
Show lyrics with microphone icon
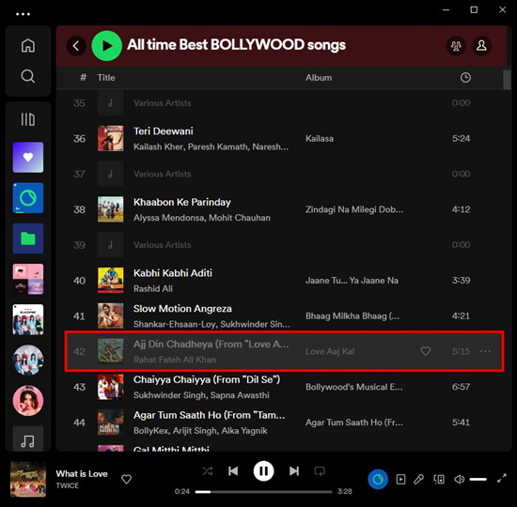click(418, 479)
